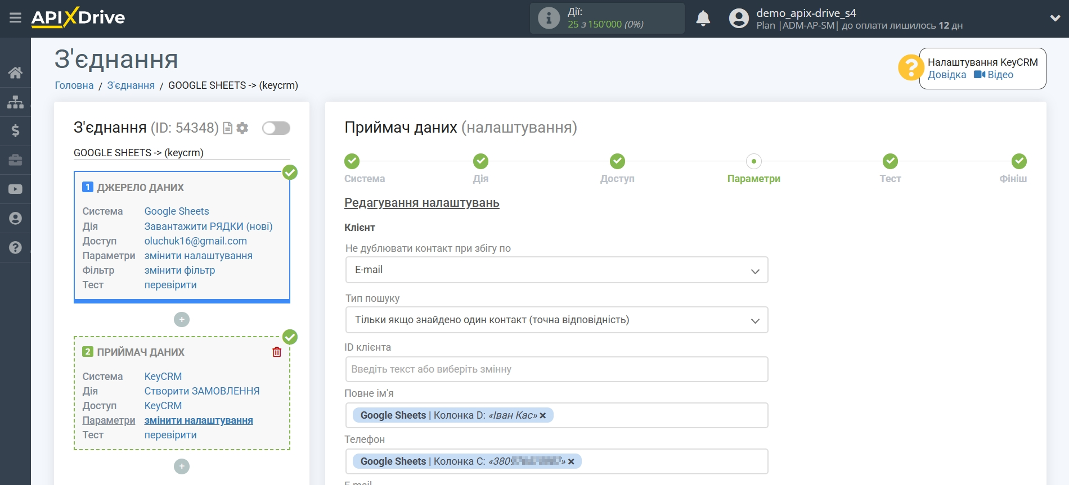The width and height of the screenshot is (1069, 485).
Task: Open the user profile sidebar icon
Action: coord(15,219)
